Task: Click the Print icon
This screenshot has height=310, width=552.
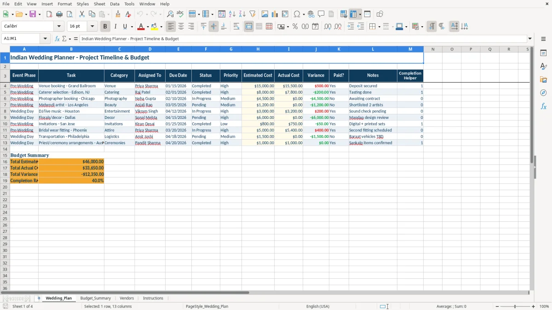Action: pos(59,14)
